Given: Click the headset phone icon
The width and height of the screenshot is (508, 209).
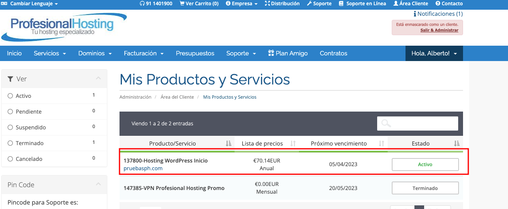Looking at the screenshot, I should point(142,3).
